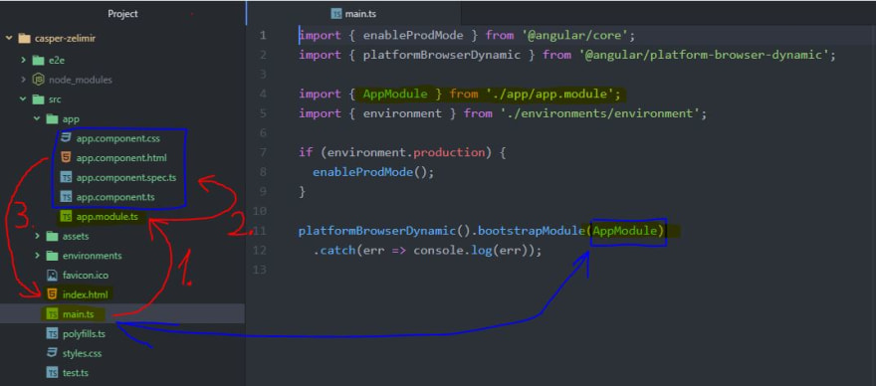Switch to the main.ts editor tab
Screen dimensions: 876x386
click(353, 13)
